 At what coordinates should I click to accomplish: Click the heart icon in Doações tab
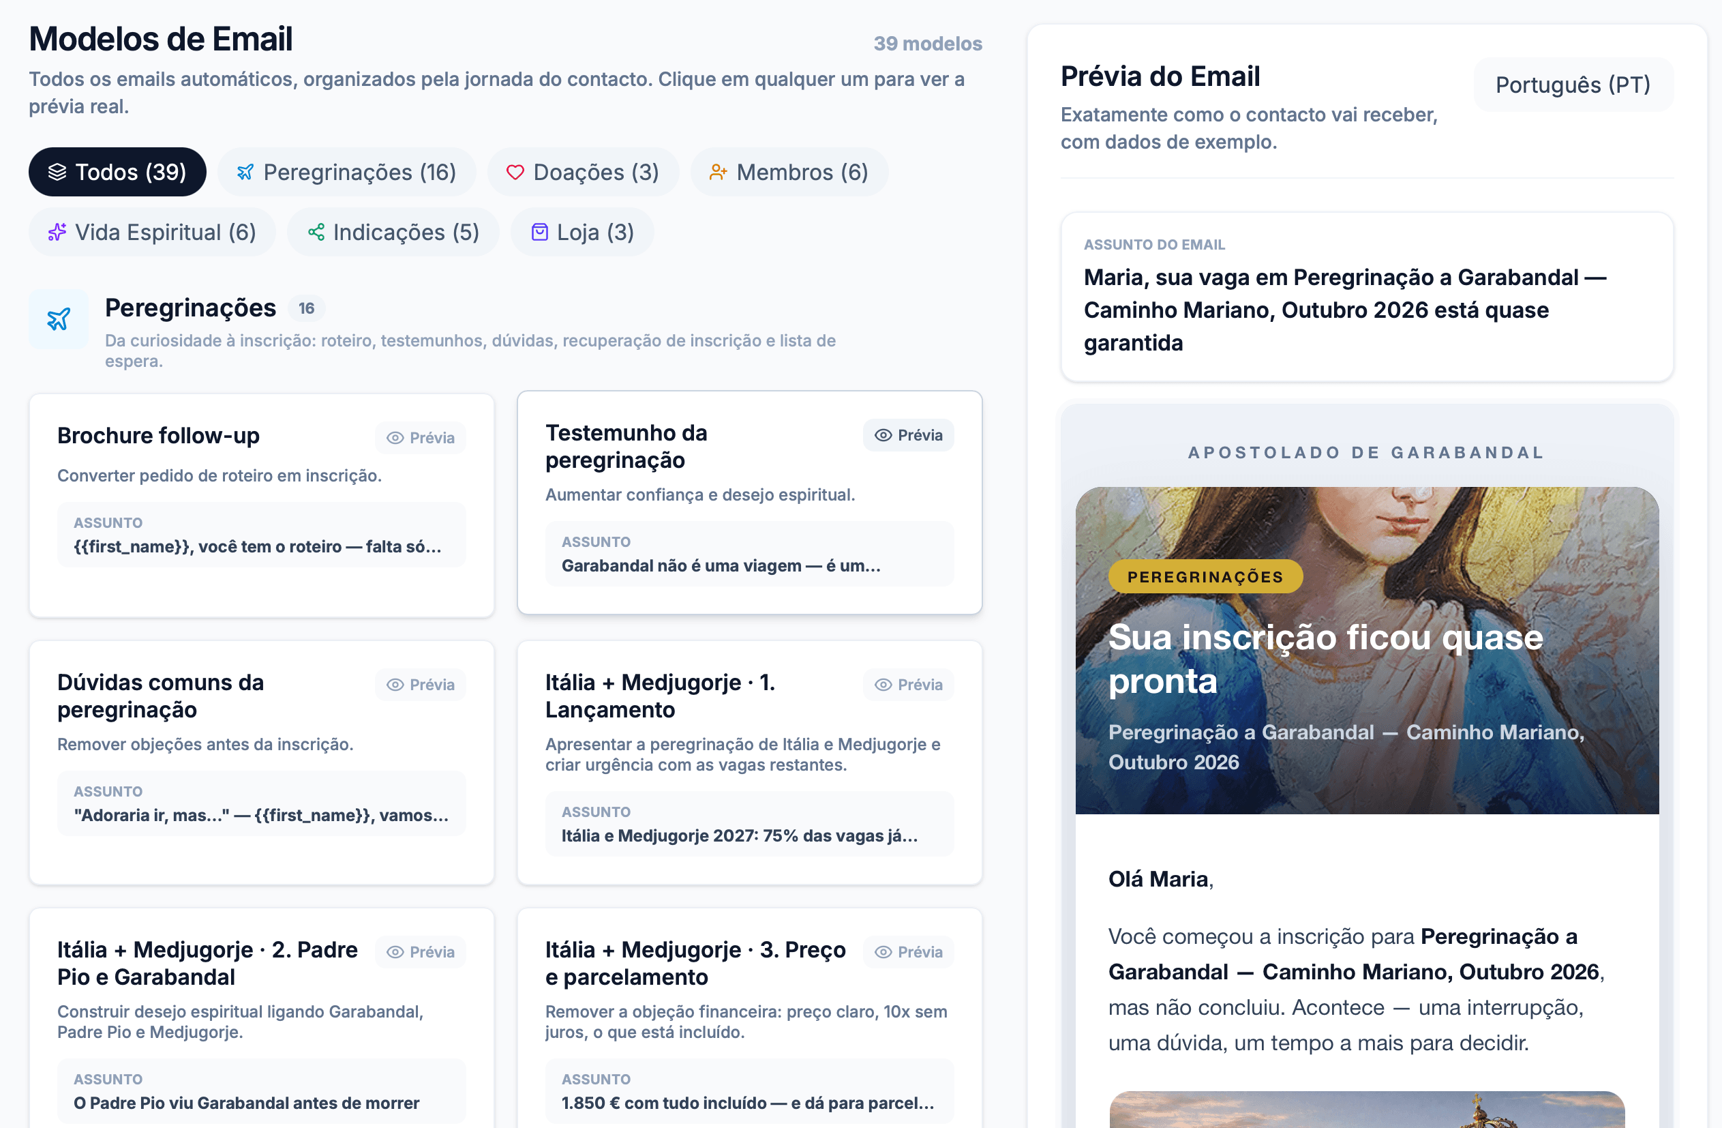515,172
